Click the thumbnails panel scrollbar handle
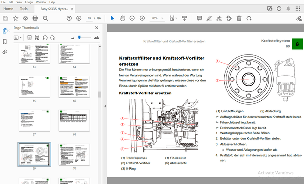Image resolution: width=304 pixels, height=184 pixels. 100,94
